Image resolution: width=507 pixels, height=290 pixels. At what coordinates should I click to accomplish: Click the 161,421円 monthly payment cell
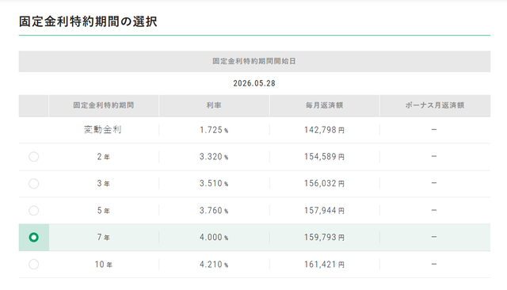coord(324,265)
